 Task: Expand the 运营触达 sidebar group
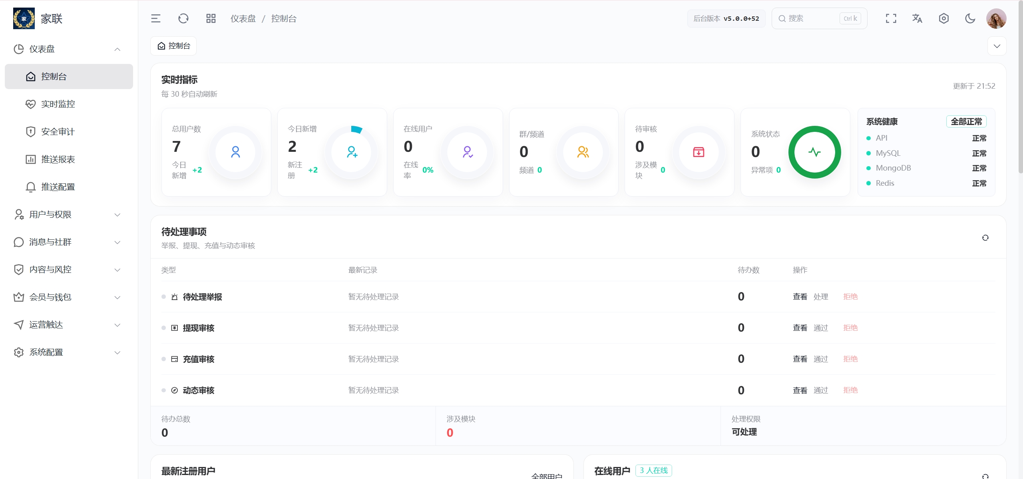69,325
